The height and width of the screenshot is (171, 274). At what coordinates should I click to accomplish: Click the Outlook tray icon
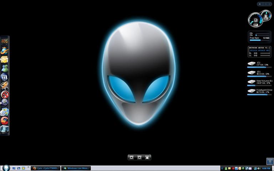[240, 169]
